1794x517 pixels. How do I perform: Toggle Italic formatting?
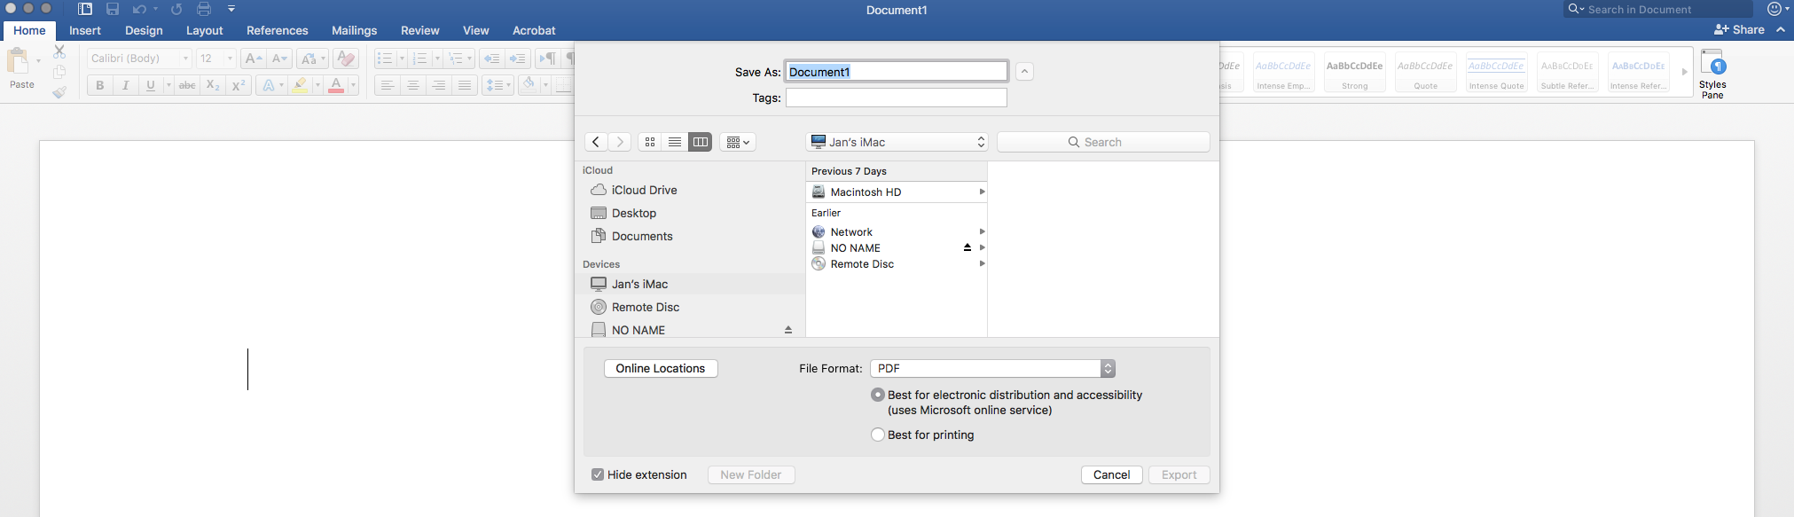click(x=125, y=85)
